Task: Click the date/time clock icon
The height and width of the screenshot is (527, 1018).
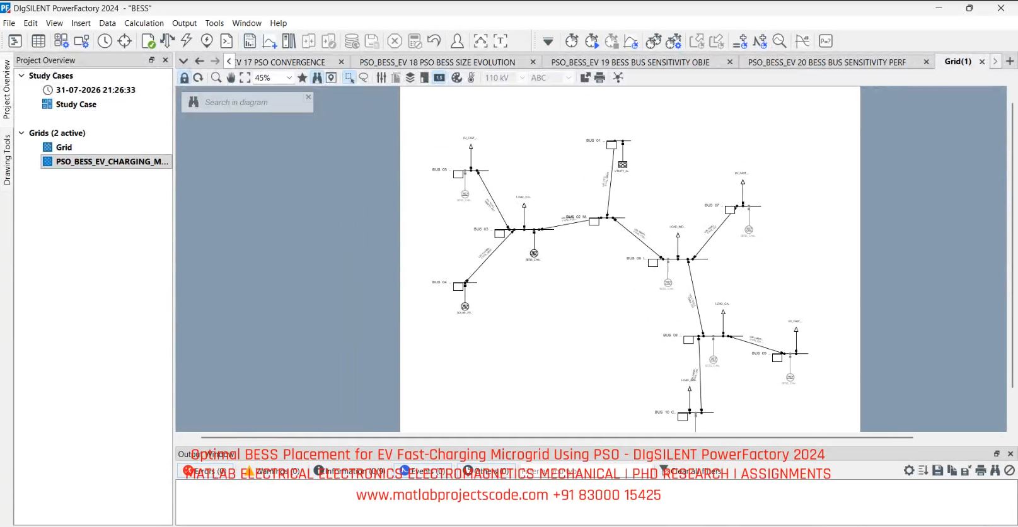Action: click(x=105, y=41)
